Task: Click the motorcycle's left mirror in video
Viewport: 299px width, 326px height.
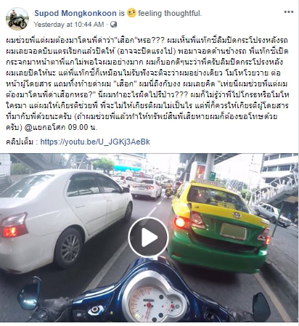Action: point(30,293)
